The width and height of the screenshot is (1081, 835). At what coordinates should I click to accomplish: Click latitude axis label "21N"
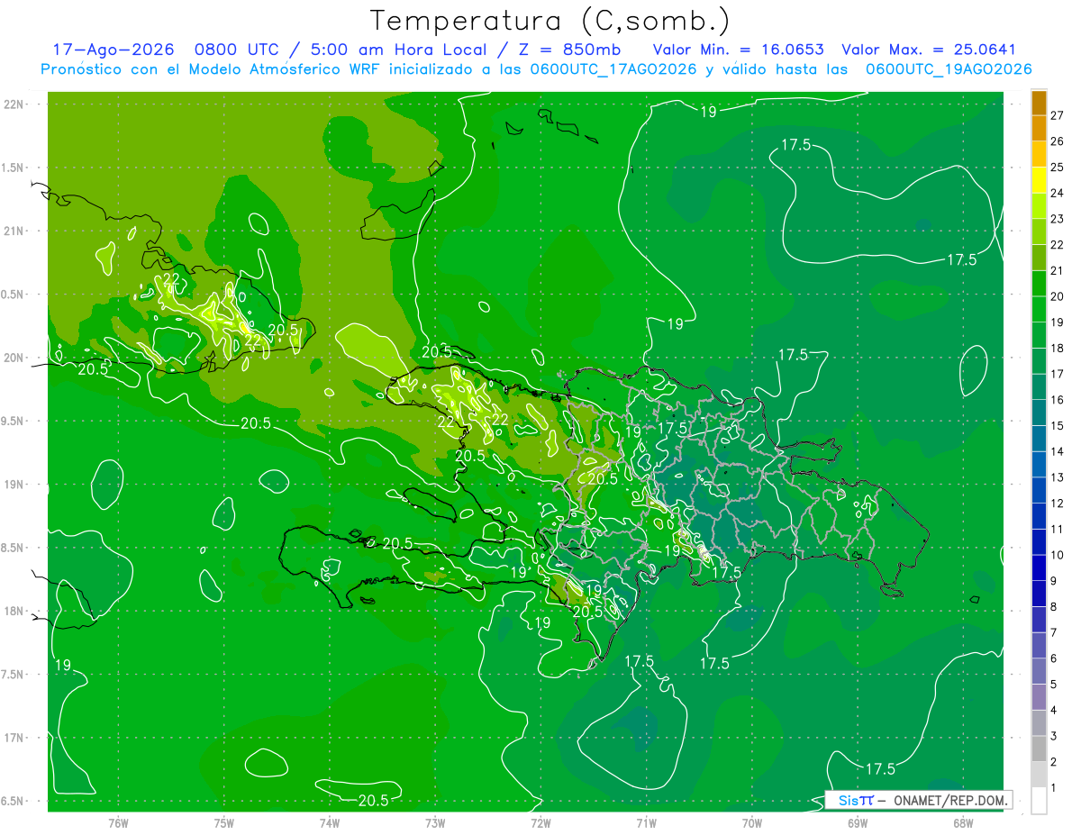(x=15, y=231)
